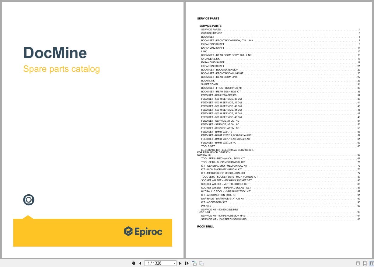Open the page number dropdown arrow
This screenshot has width=374, height=267.
click(x=174, y=263)
